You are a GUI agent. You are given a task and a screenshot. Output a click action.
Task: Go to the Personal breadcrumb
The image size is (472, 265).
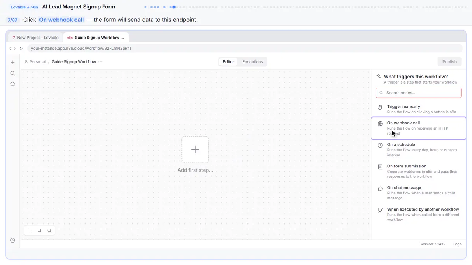(x=35, y=62)
